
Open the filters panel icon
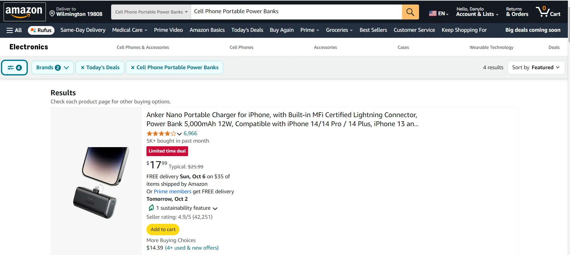[x=14, y=67]
